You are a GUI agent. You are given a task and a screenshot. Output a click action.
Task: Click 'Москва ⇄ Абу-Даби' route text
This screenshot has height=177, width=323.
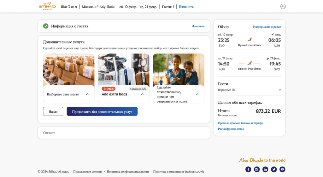click(98, 7)
